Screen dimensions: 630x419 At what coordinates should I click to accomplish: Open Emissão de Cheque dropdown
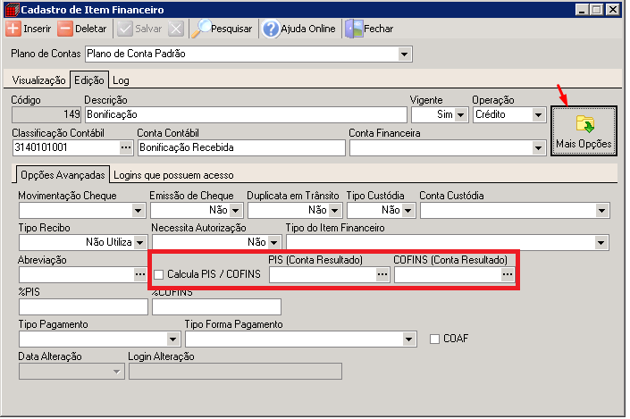point(236,211)
